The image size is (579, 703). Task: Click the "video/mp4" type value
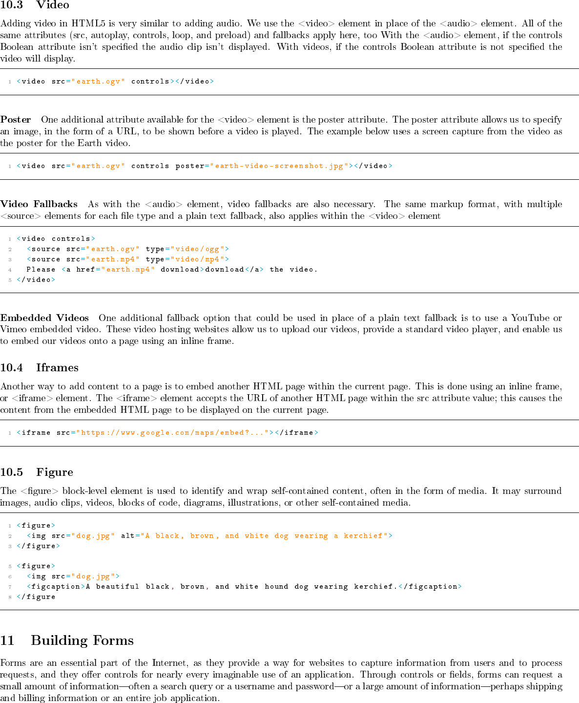tap(197, 259)
